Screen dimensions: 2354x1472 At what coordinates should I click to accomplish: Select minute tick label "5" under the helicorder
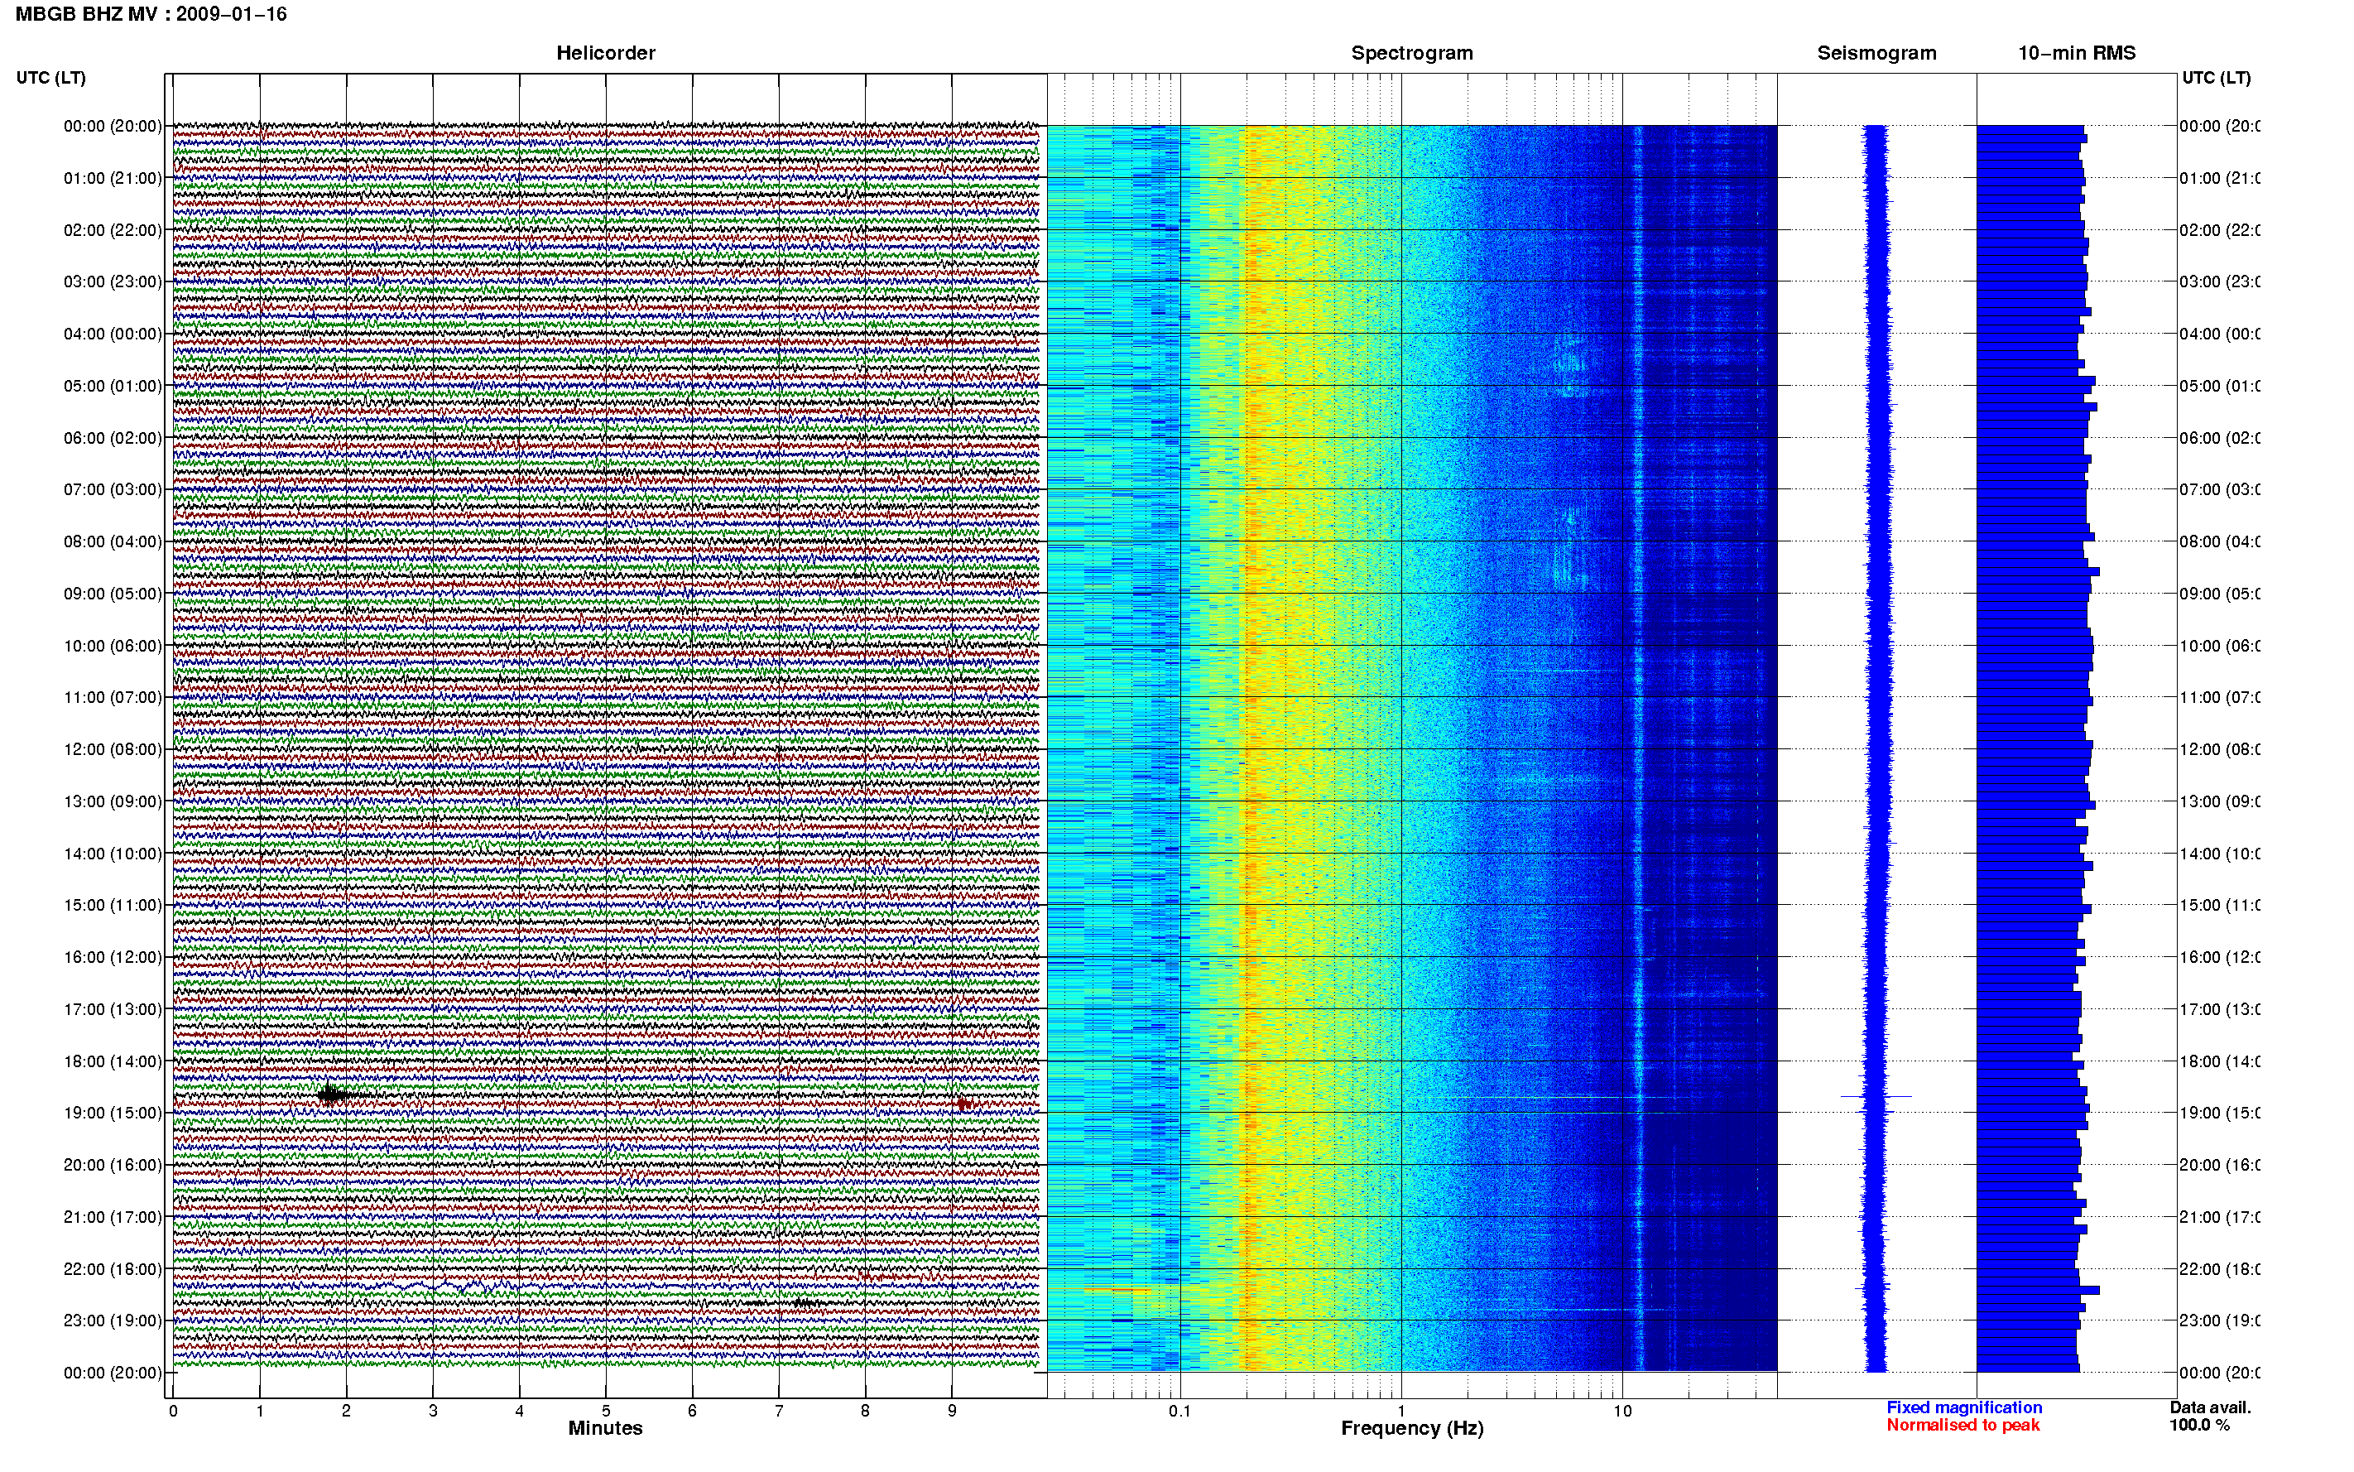605,1411
